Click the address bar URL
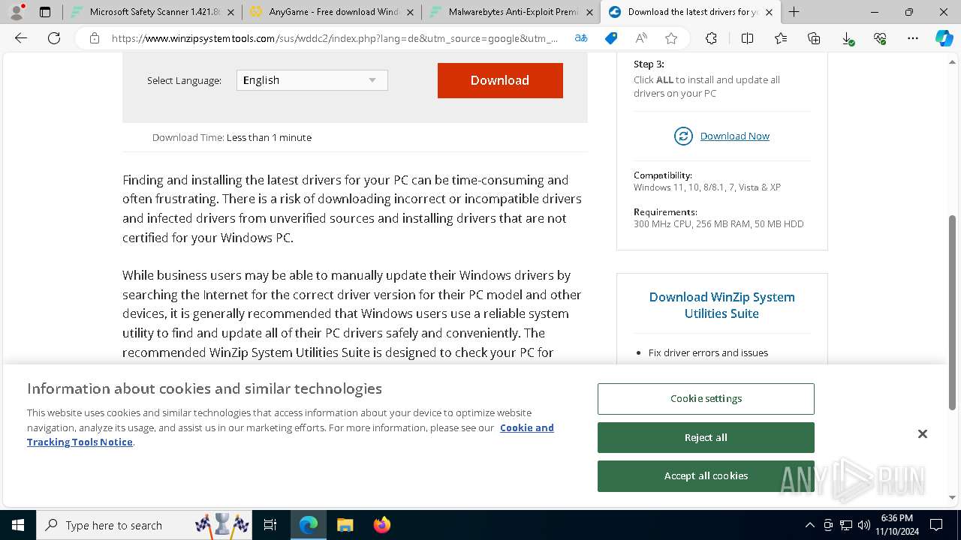Viewport: 961px width, 540px height. 334,38
